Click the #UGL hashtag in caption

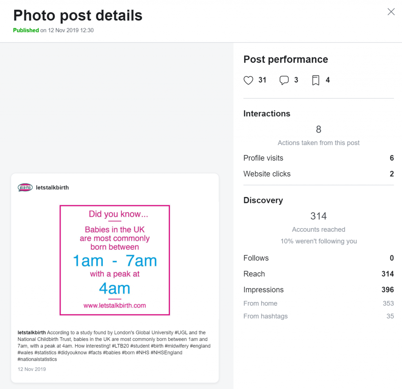pos(181,332)
